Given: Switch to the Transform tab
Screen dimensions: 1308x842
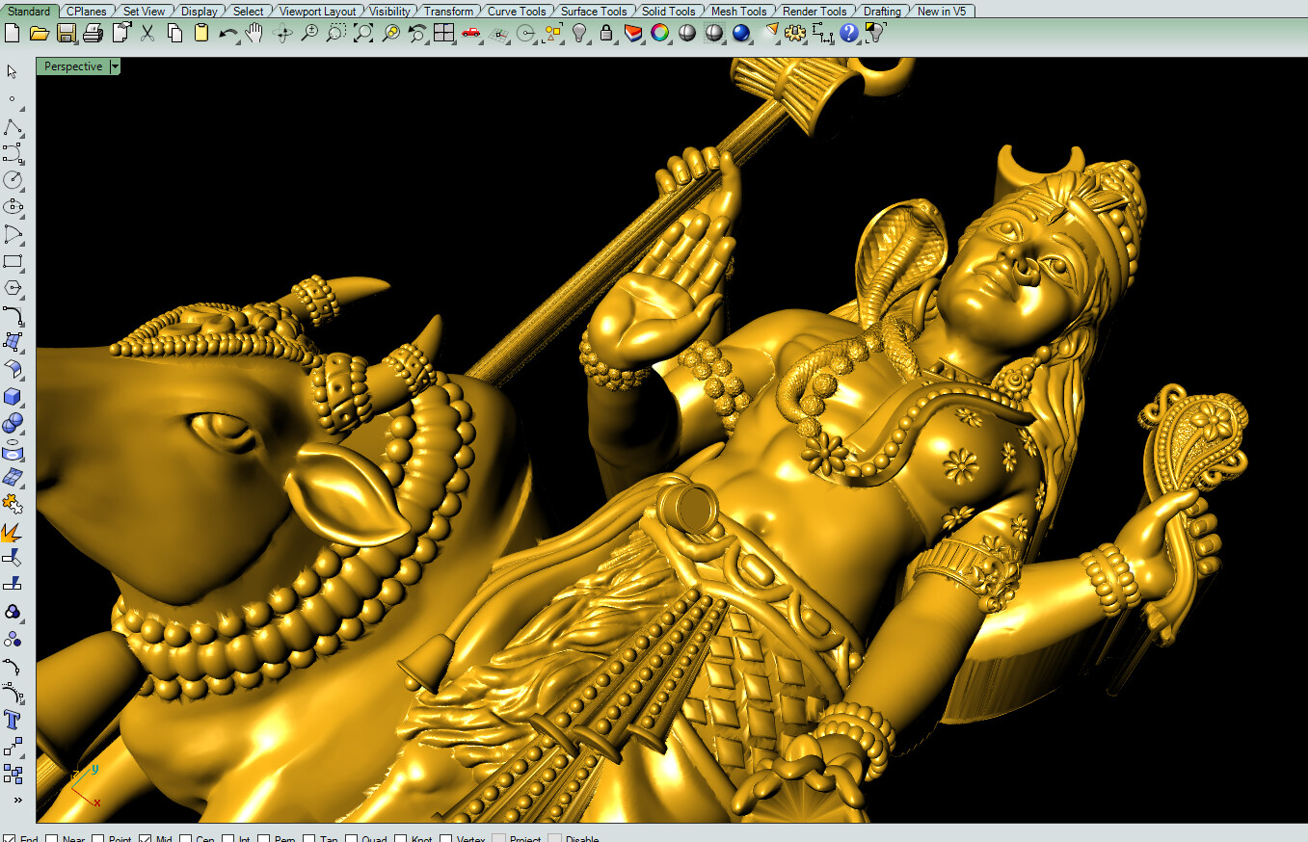Looking at the screenshot, I should point(448,12).
